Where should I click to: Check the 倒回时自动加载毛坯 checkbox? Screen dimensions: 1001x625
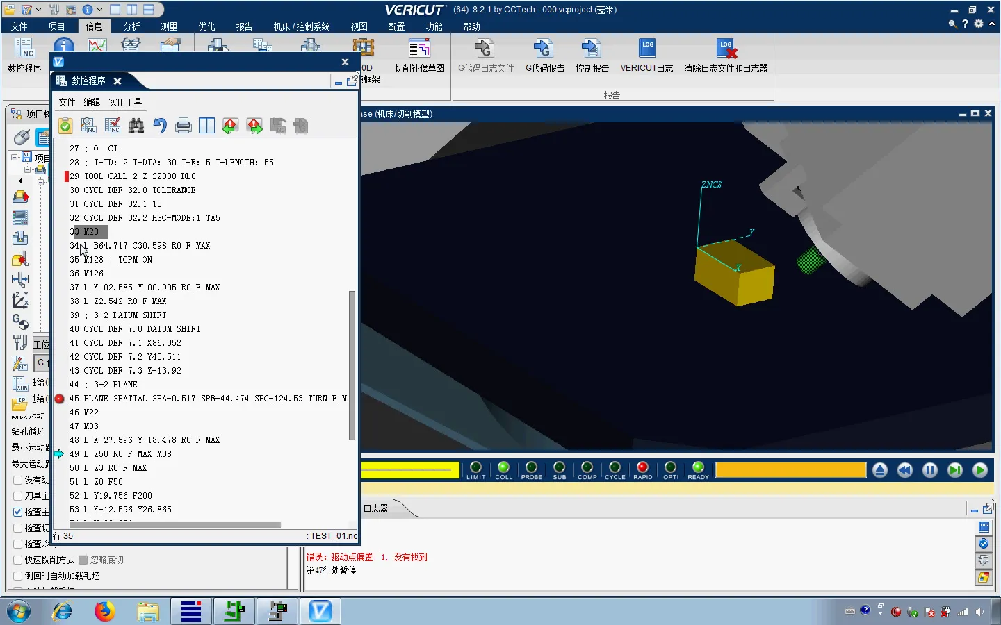(x=18, y=576)
